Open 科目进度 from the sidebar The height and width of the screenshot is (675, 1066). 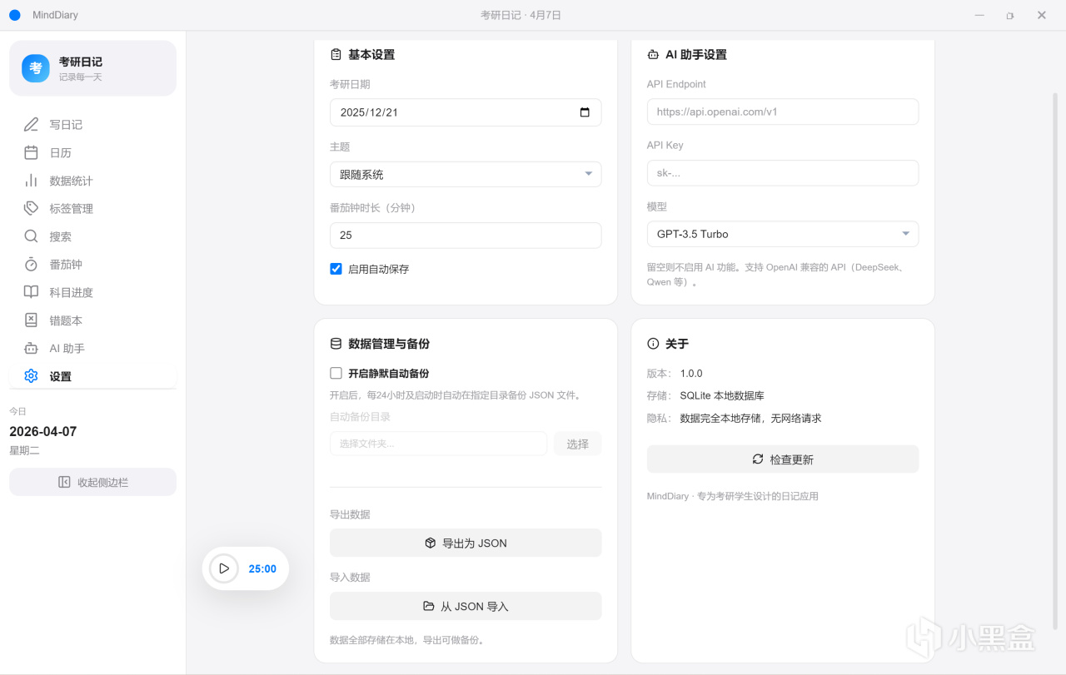pyautogui.click(x=92, y=292)
